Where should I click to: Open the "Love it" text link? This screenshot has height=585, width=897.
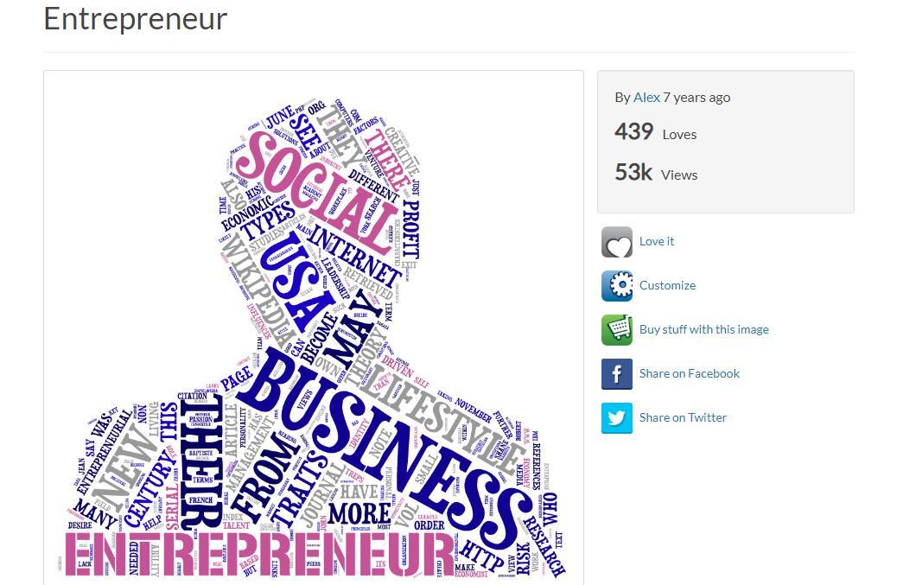pyautogui.click(x=657, y=242)
